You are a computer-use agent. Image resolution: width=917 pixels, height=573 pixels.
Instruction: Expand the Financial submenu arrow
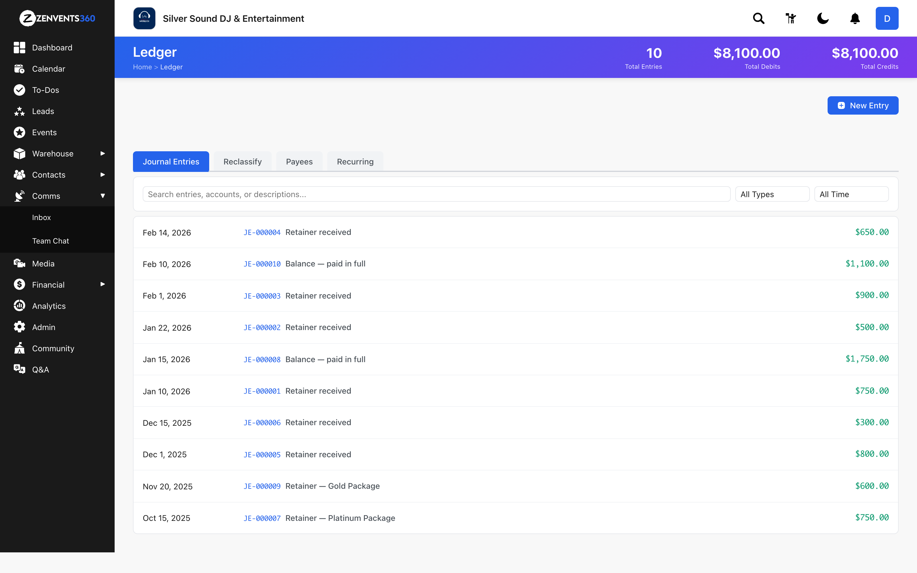102,284
